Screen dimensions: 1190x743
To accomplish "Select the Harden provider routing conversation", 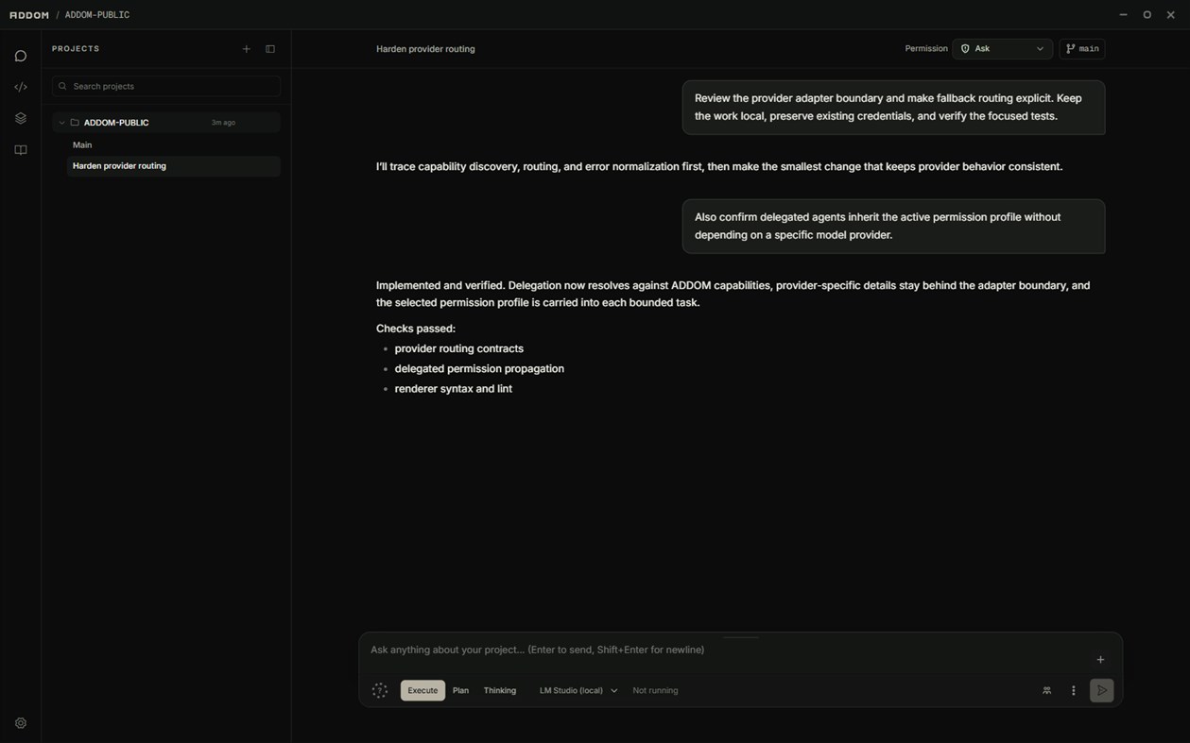I will (173, 166).
